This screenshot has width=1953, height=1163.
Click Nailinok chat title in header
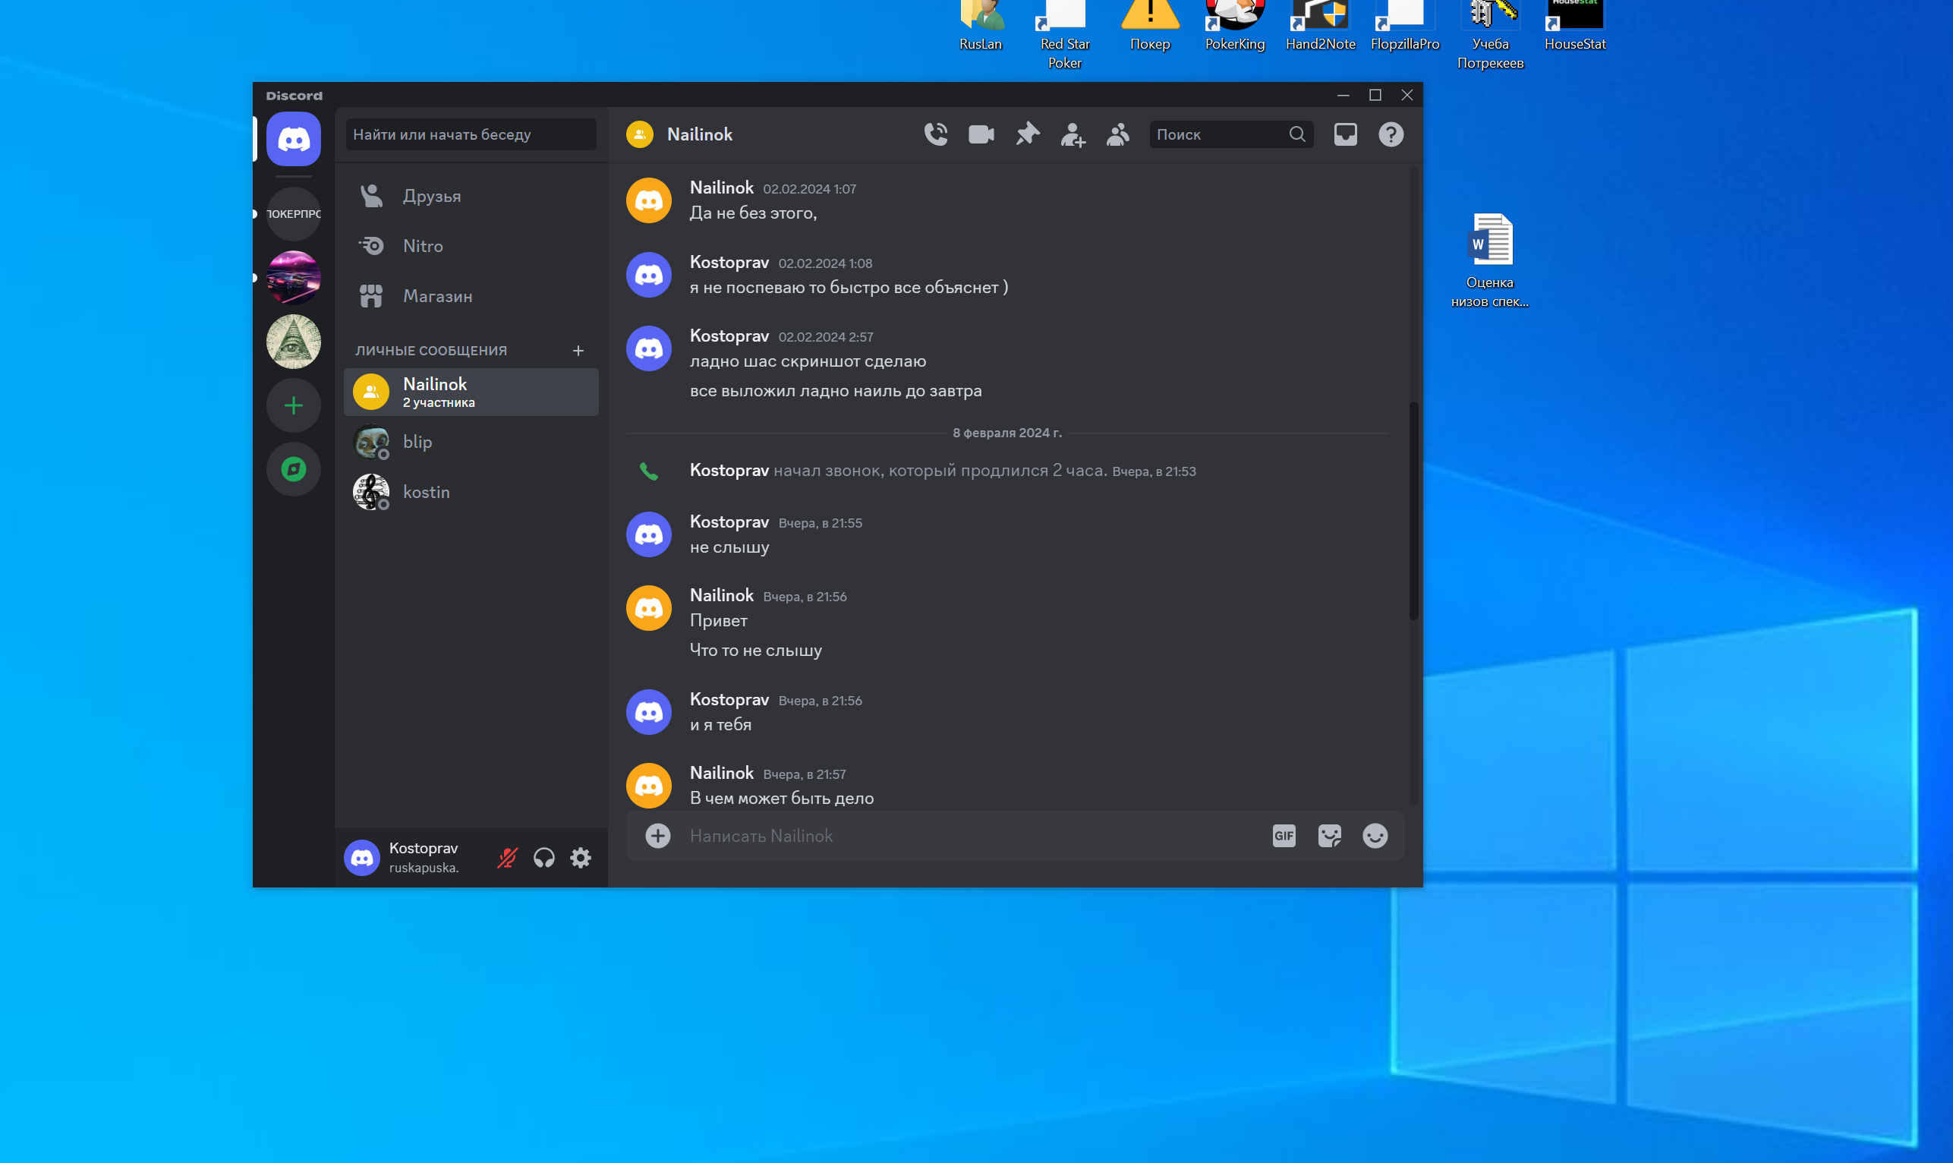[x=700, y=135]
